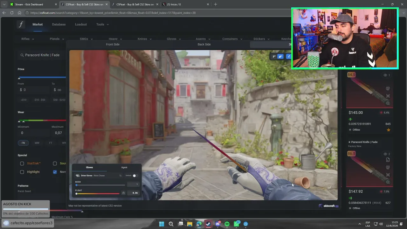Click the Paracord Knife | Fade search field

point(42,55)
